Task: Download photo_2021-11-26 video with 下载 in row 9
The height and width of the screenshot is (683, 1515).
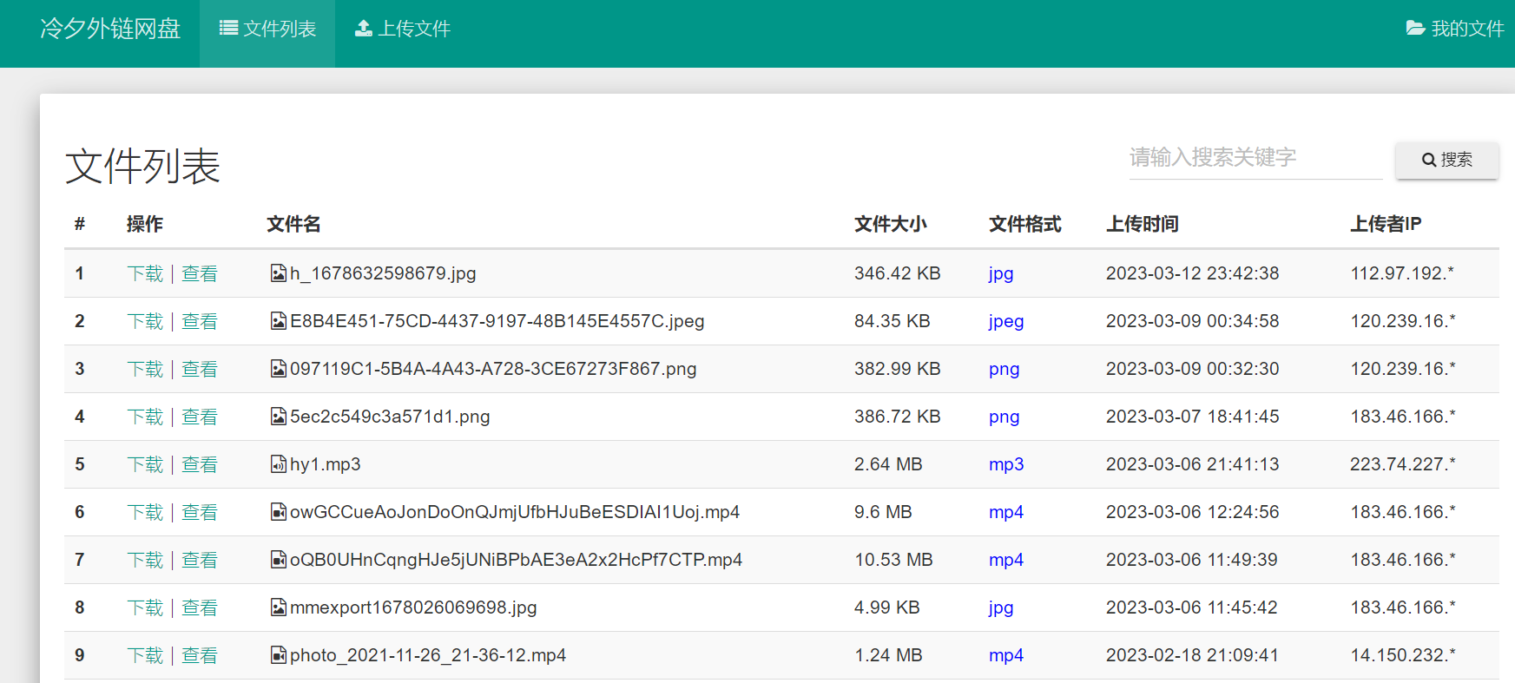Action: pyautogui.click(x=145, y=656)
